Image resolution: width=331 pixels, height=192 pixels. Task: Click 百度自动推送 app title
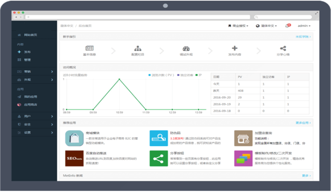(96, 153)
